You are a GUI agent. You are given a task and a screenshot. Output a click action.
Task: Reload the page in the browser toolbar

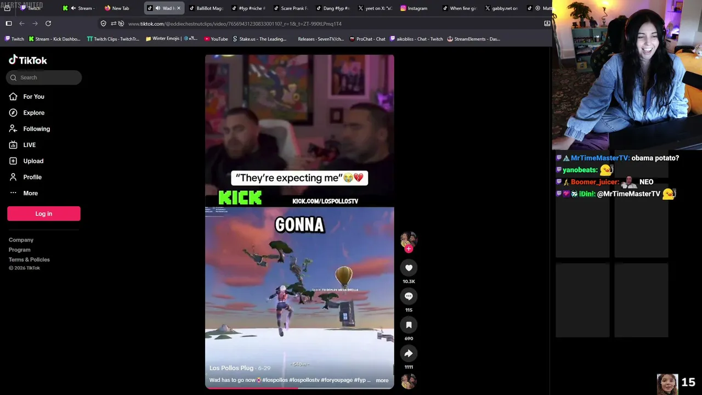tap(48, 24)
